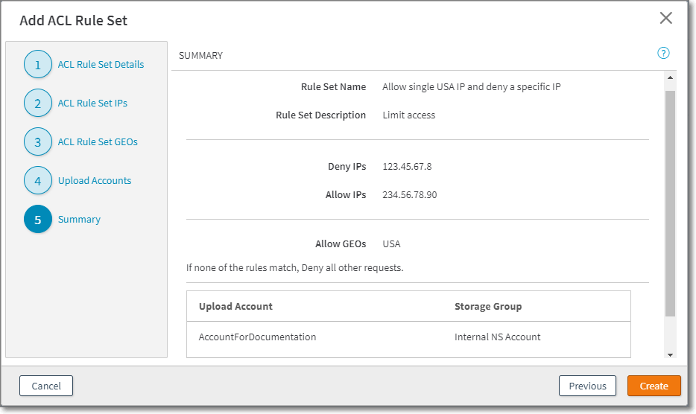
Task: Select the step 4 numbered circle
Action: (38, 181)
